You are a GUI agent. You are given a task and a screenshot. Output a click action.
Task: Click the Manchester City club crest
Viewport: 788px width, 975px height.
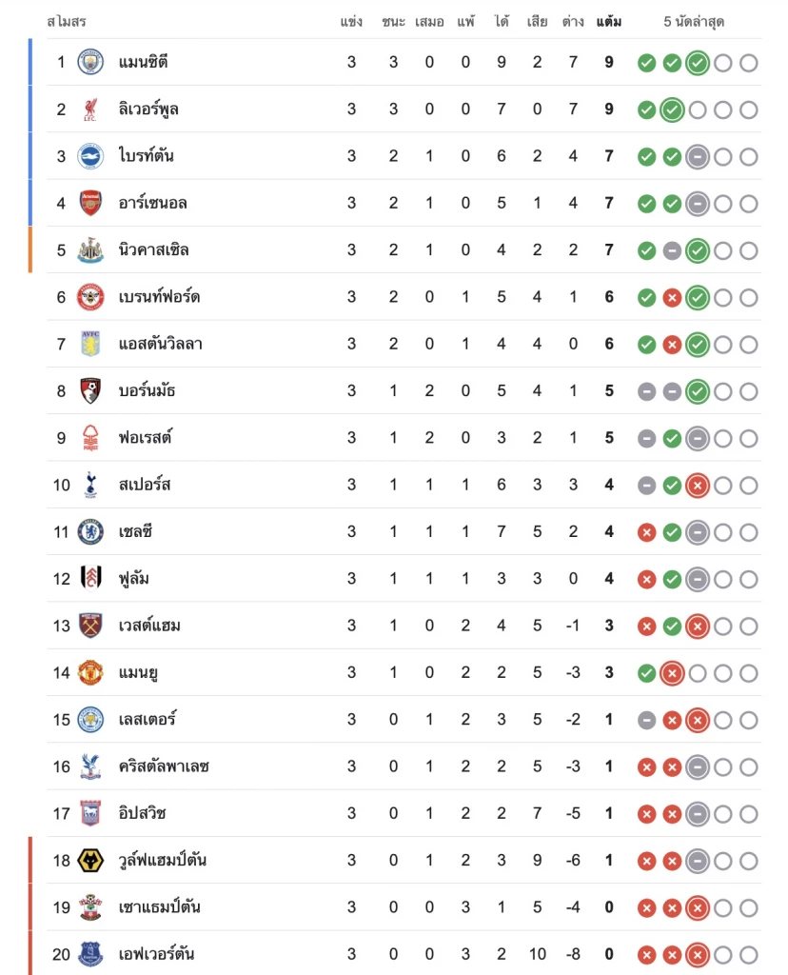coord(90,62)
